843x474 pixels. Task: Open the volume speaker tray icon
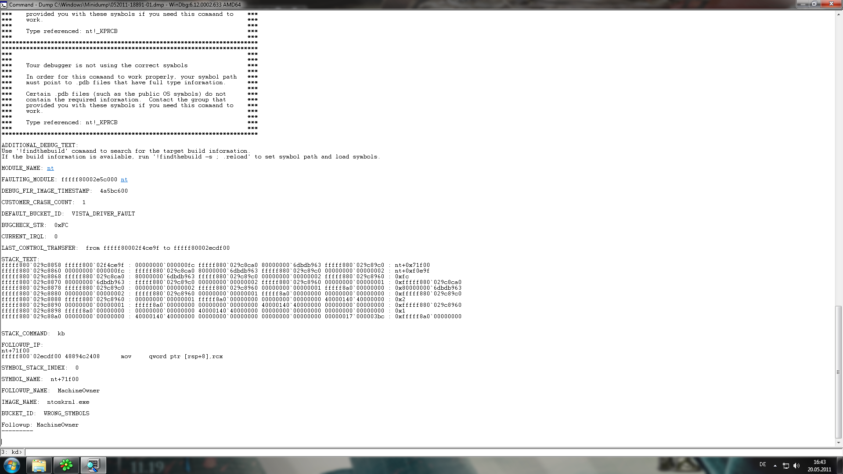tap(796, 466)
